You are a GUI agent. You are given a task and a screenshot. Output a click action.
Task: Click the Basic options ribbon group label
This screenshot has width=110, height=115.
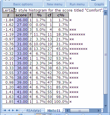tap(23, 4)
